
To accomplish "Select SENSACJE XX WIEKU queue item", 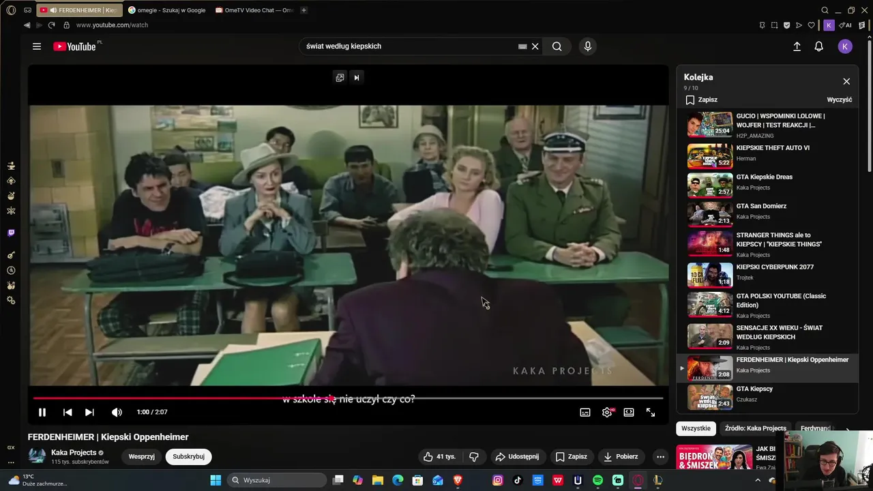I will pos(769,336).
